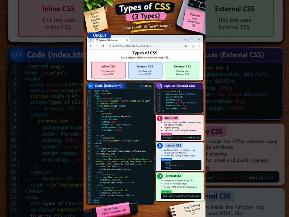The image size is (289, 217).
Task: Click the blurred code icon in background panel
Action: (x=17, y=55)
